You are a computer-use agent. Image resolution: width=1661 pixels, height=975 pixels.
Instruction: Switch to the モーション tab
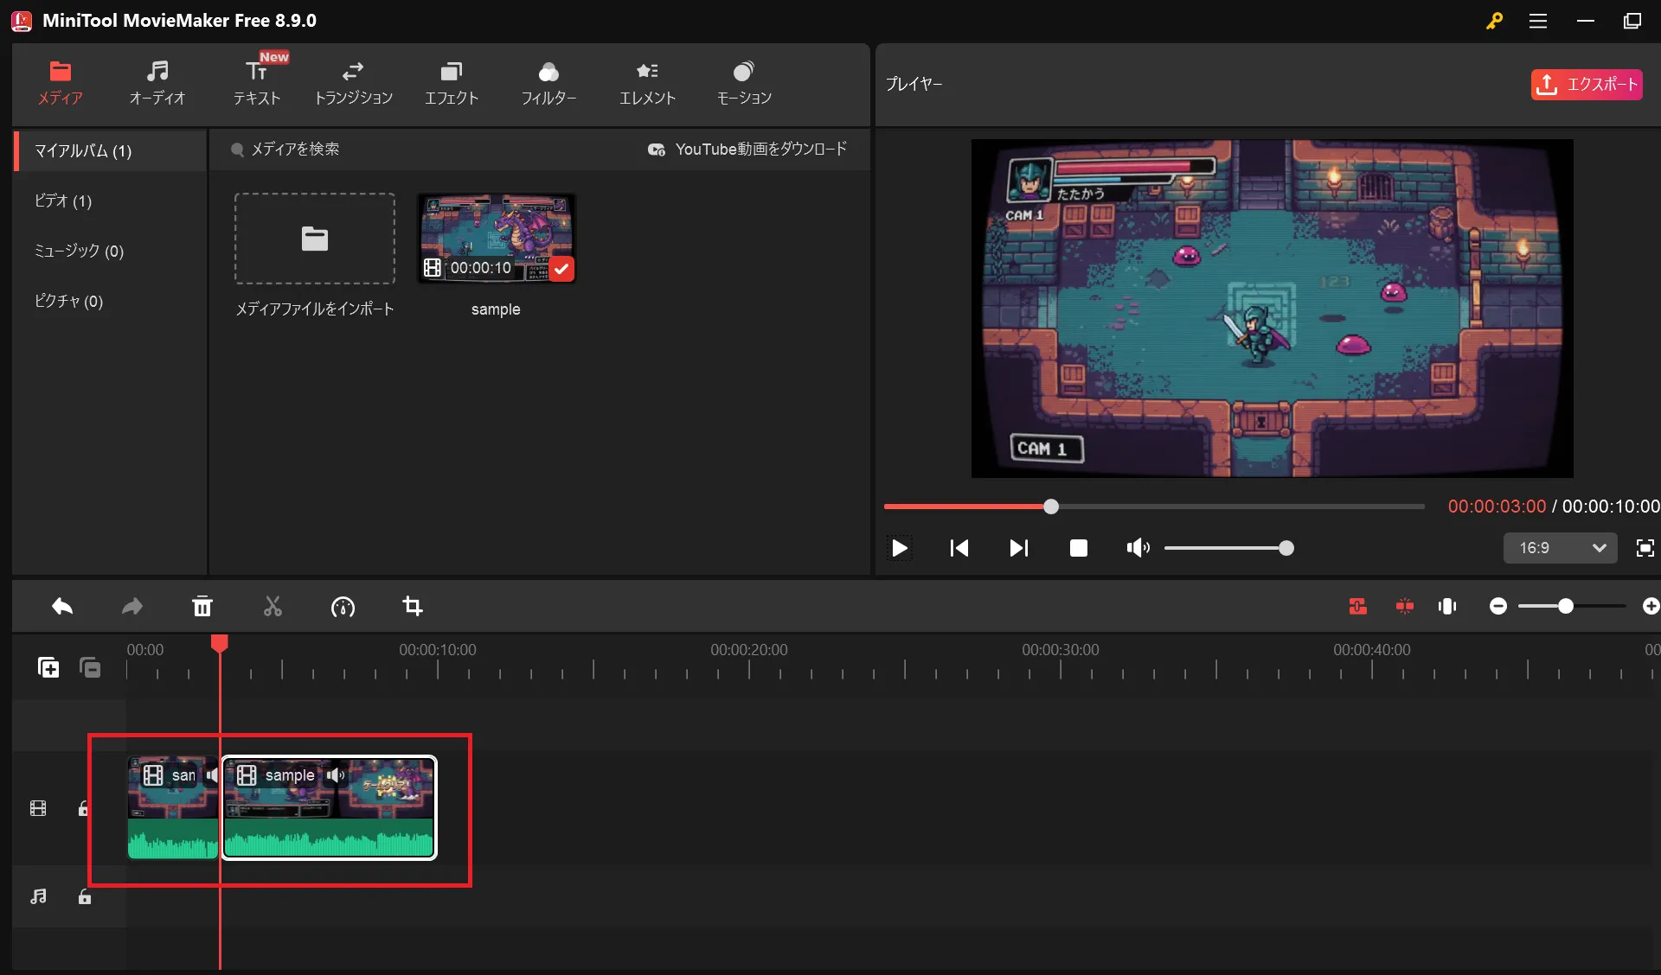click(x=744, y=83)
